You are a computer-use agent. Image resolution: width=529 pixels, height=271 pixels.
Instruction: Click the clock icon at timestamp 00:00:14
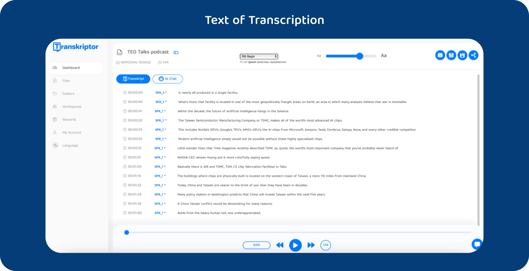(x=125, y=111)
